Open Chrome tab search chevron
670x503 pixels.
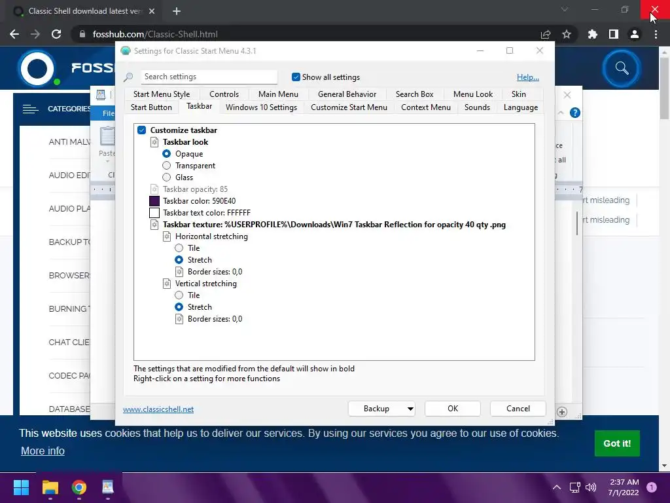coord(565,9)
